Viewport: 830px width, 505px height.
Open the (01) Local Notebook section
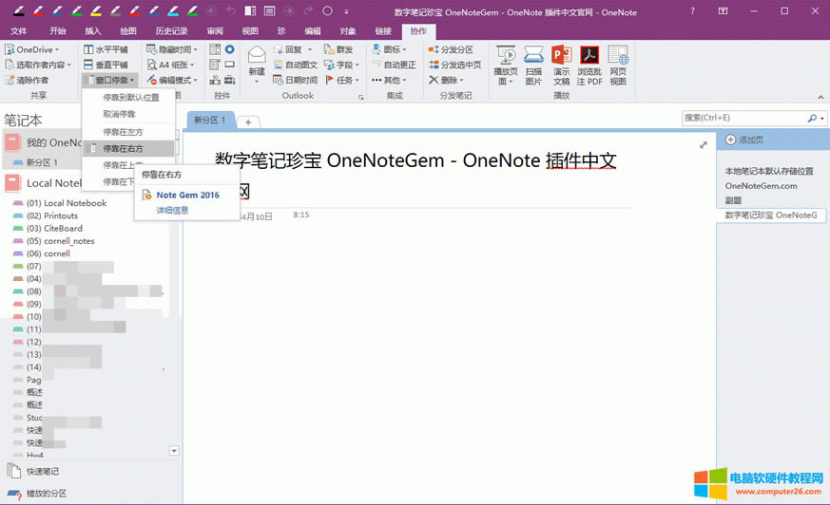coord(67,203)
